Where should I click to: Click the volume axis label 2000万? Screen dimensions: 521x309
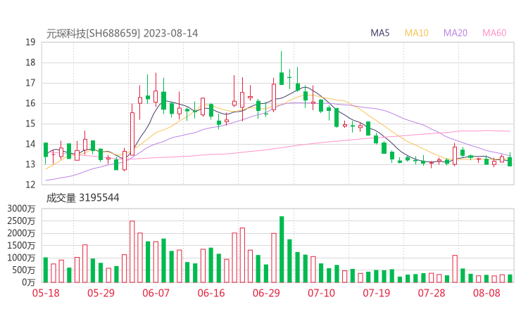[x=21, y=233]
